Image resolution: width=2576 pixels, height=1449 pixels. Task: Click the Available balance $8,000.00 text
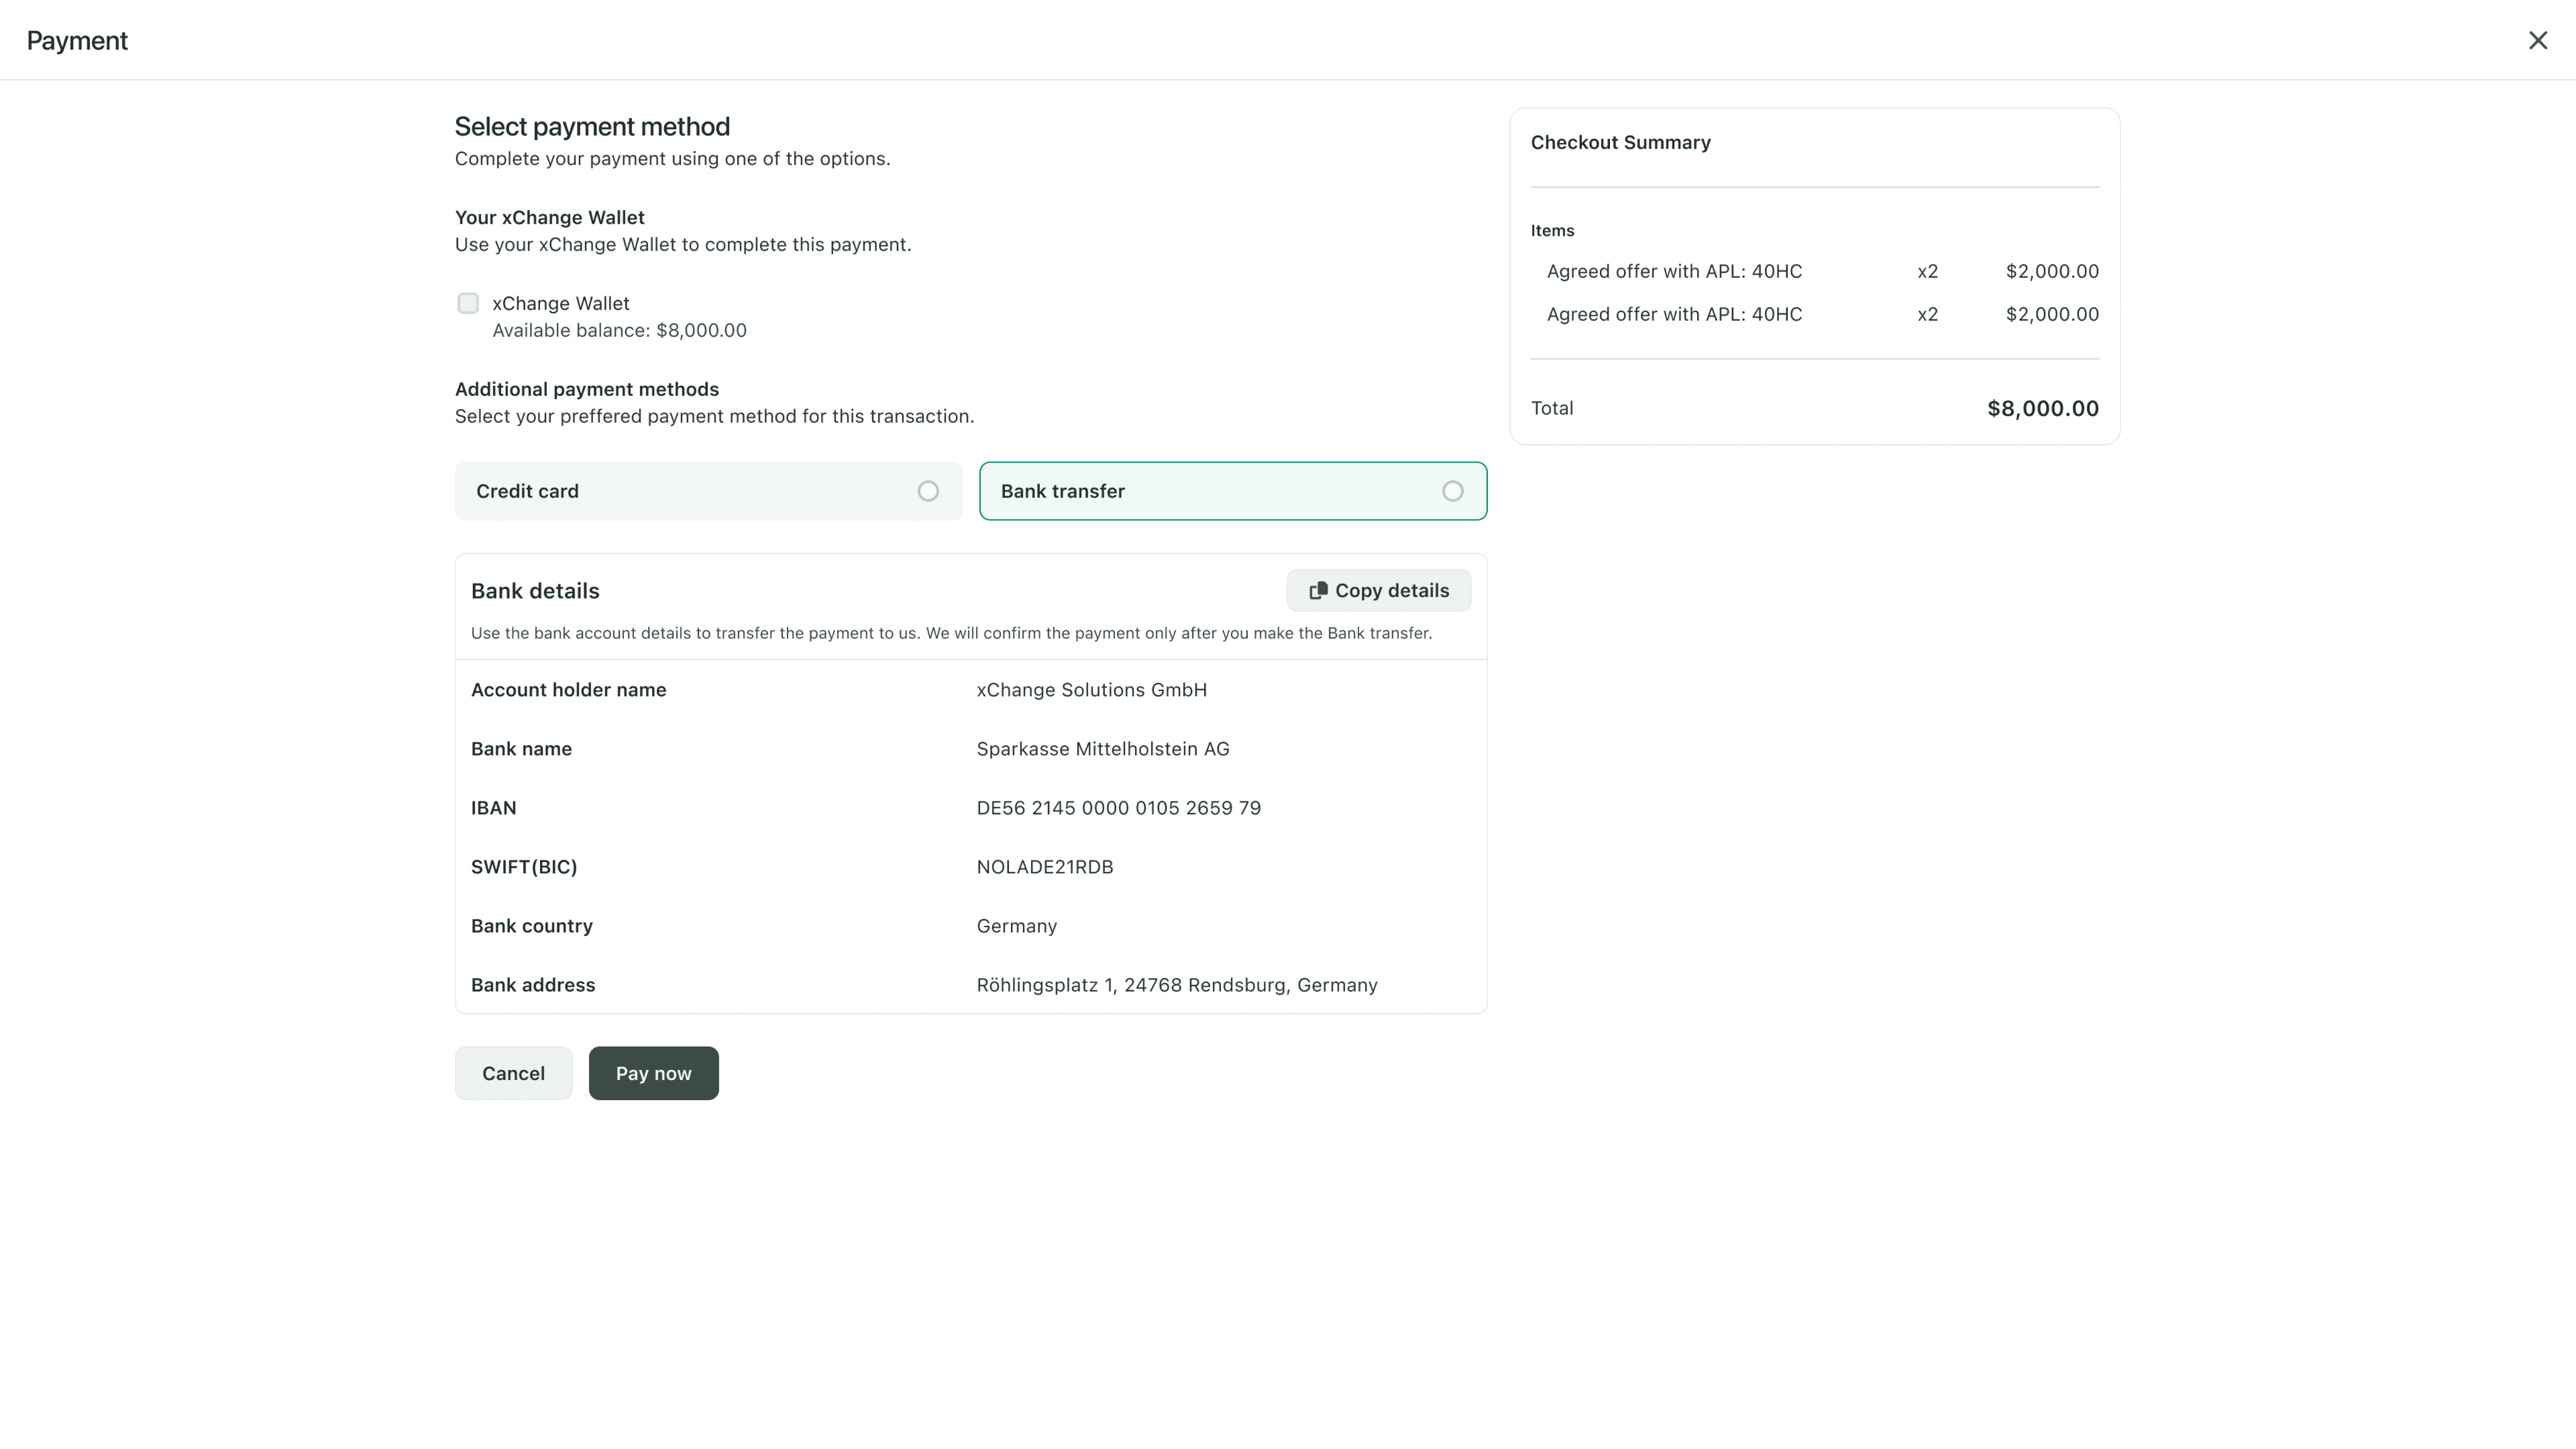(x=619, y=330)
